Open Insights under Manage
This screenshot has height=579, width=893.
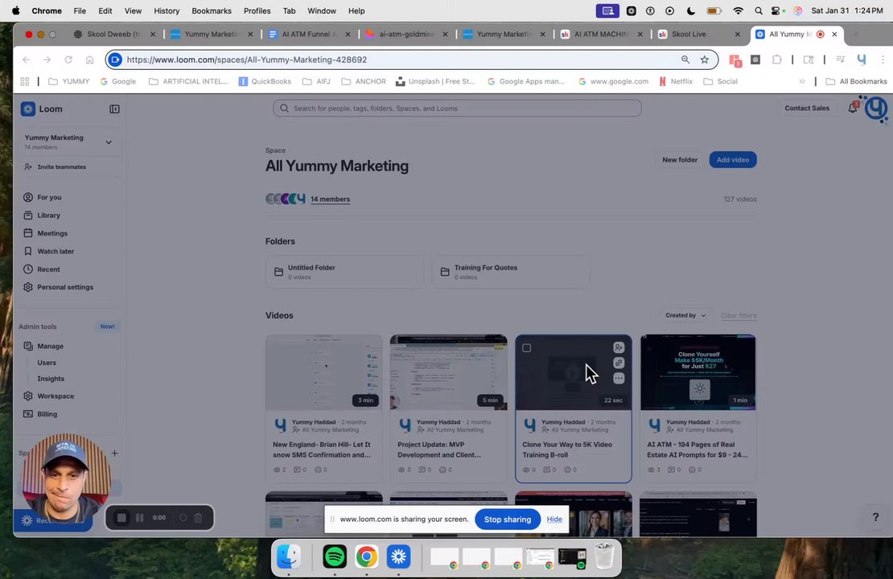click(51, 379)
